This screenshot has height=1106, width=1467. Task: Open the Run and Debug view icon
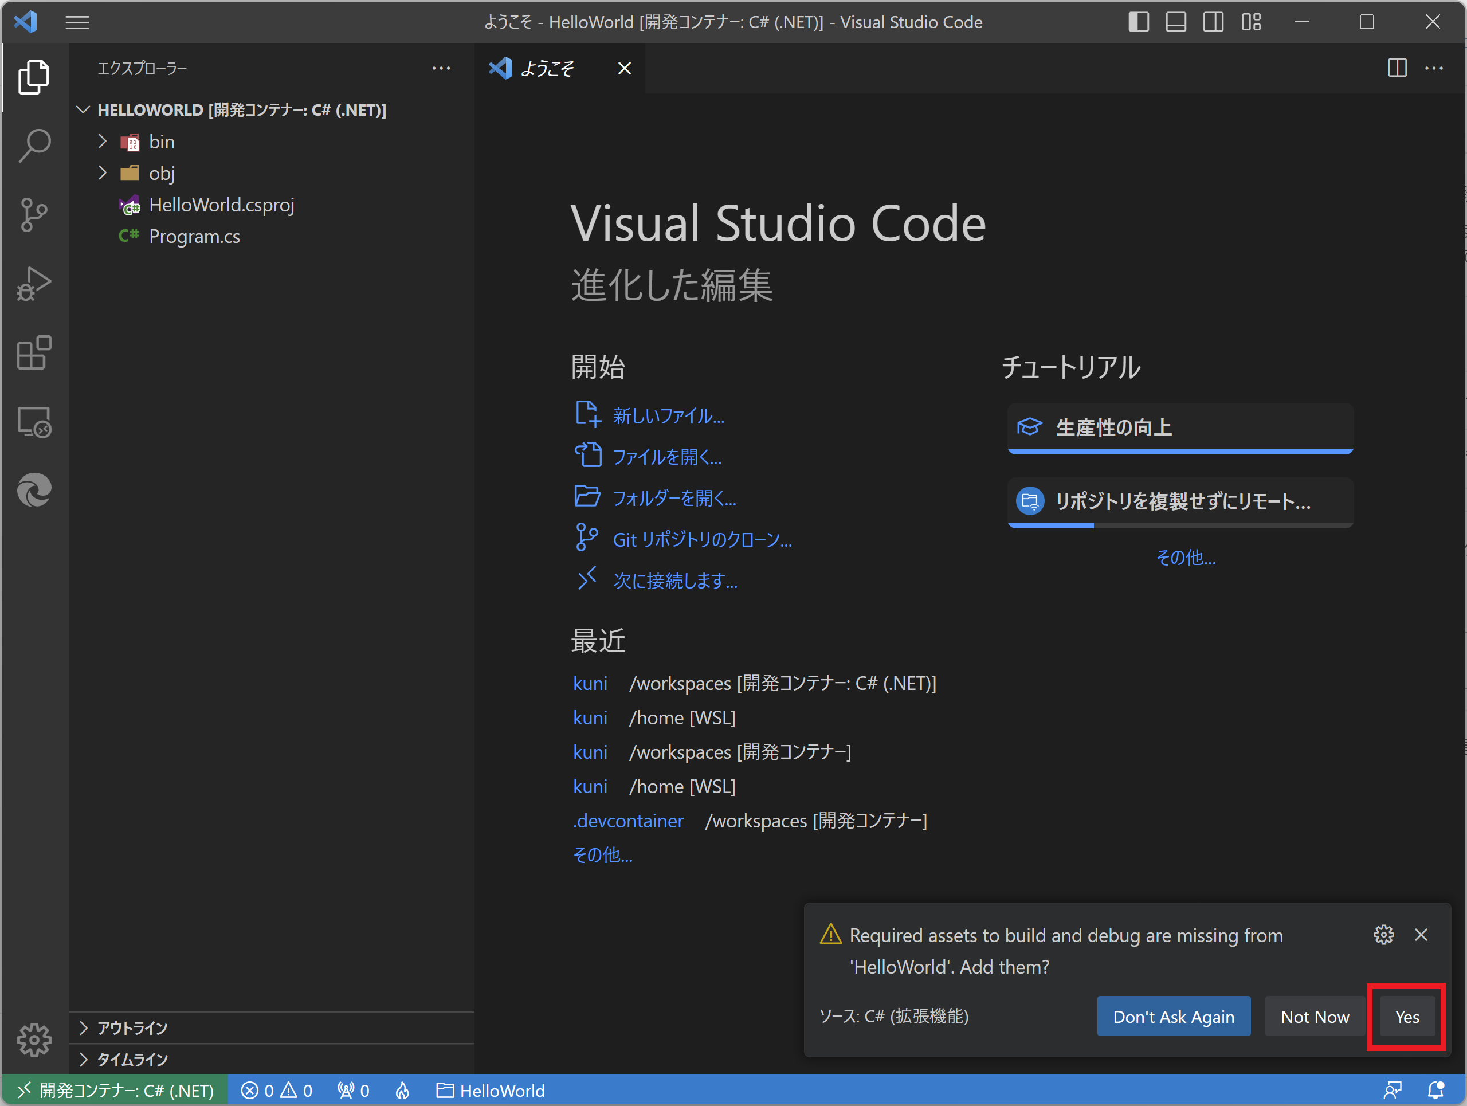click(x=34, y=283)
